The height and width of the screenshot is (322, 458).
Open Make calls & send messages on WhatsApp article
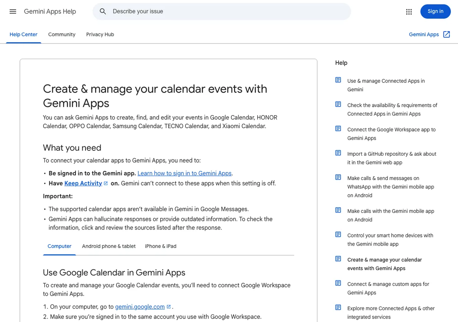click(x=391, y=187)
